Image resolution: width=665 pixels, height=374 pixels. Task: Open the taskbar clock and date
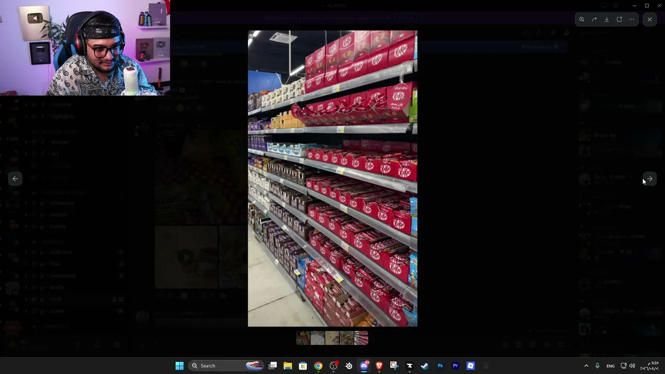tap(650, 366)
